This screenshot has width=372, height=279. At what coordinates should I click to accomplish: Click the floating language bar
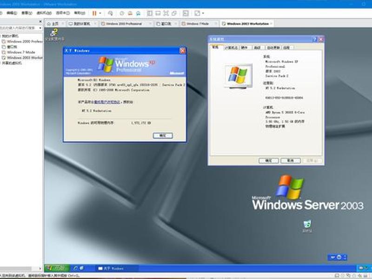pyautogui.click(x=339, y=257)
